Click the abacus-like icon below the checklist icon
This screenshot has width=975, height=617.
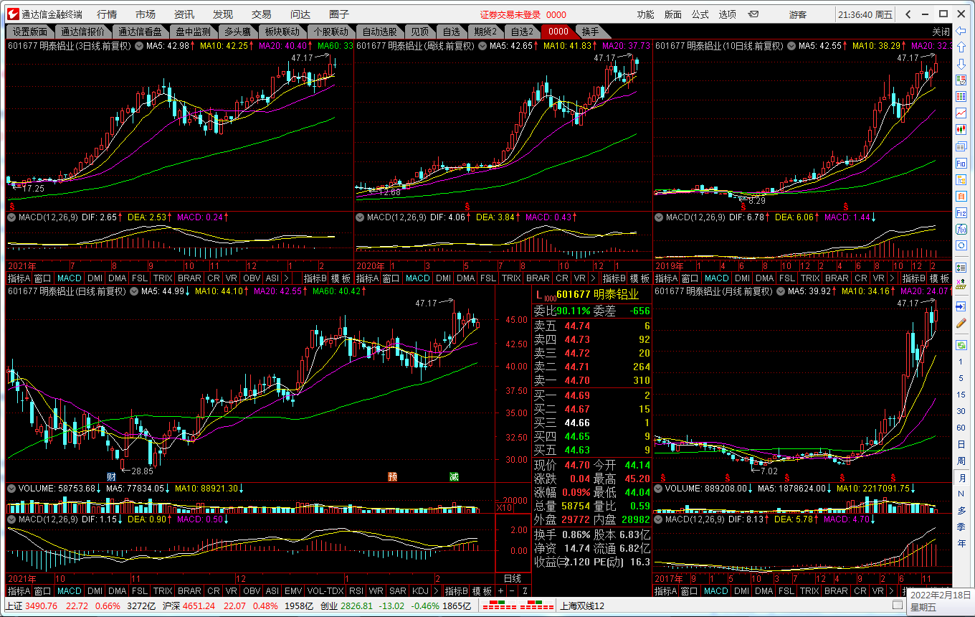pos(961,284)
